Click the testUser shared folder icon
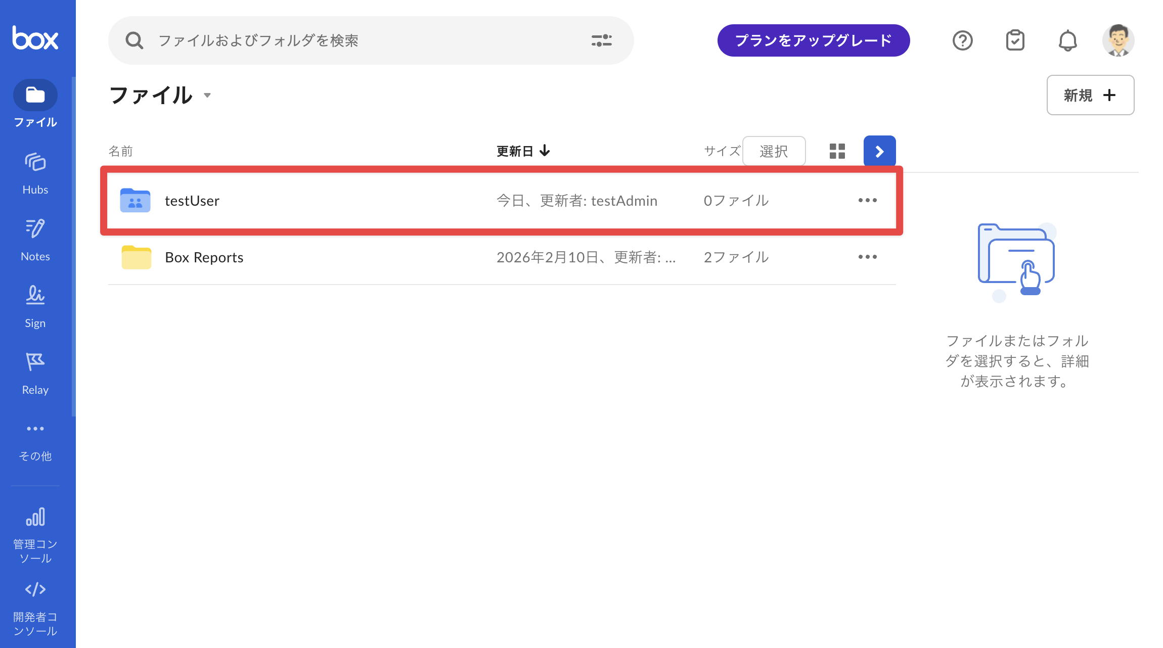 [135, 201]
